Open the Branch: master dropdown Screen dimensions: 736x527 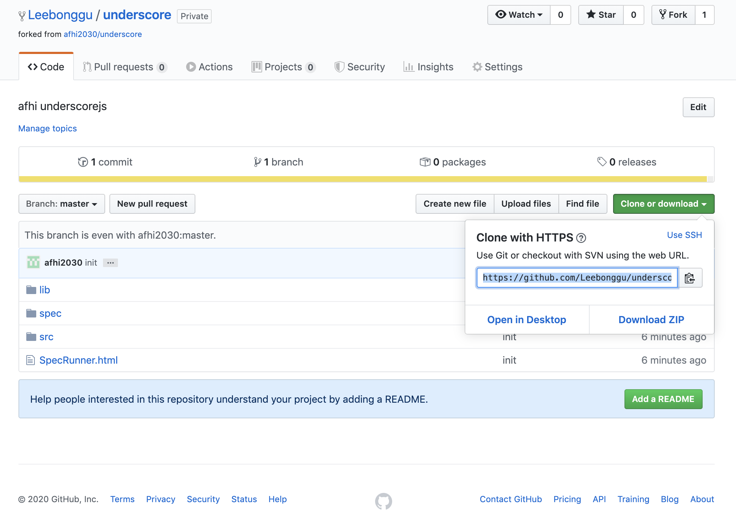(62, 204)
